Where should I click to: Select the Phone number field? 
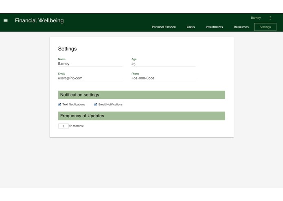(x=164, y=78)
